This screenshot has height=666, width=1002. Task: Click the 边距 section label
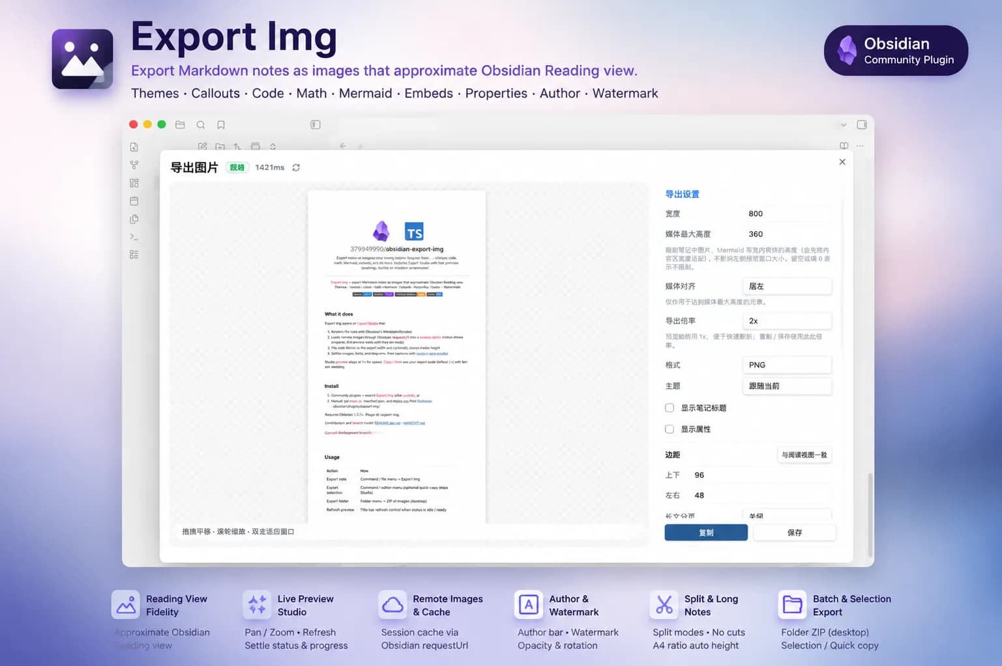[x=672, y=454]
